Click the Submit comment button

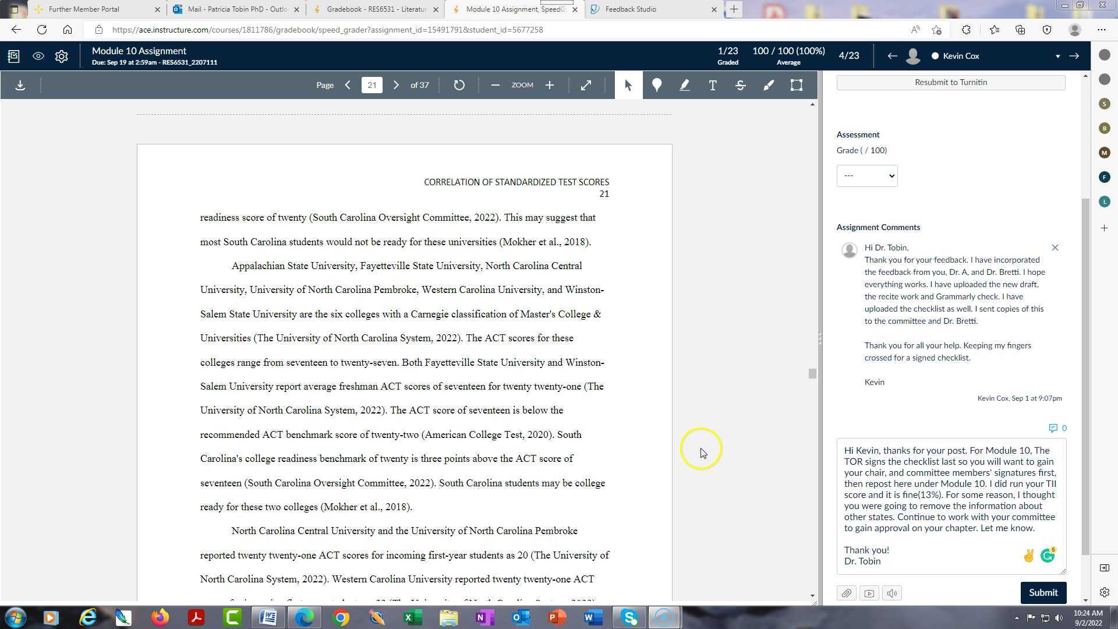(x=1043, y=593)
